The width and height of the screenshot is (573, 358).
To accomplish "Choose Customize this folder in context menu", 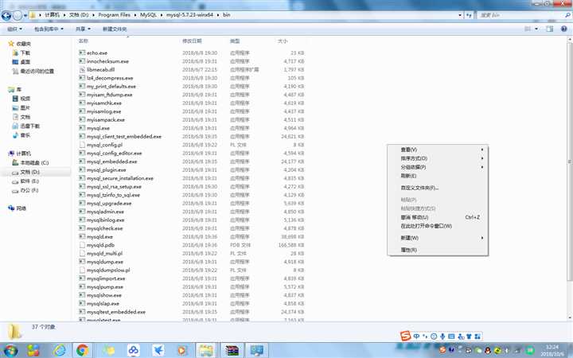I will pos(438,188).
